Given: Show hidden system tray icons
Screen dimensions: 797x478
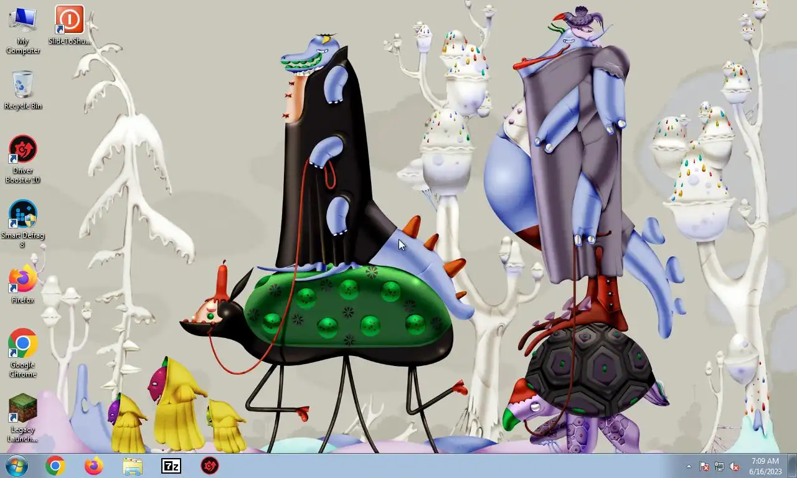Looking at the screenshot, I should coord(689,466).
